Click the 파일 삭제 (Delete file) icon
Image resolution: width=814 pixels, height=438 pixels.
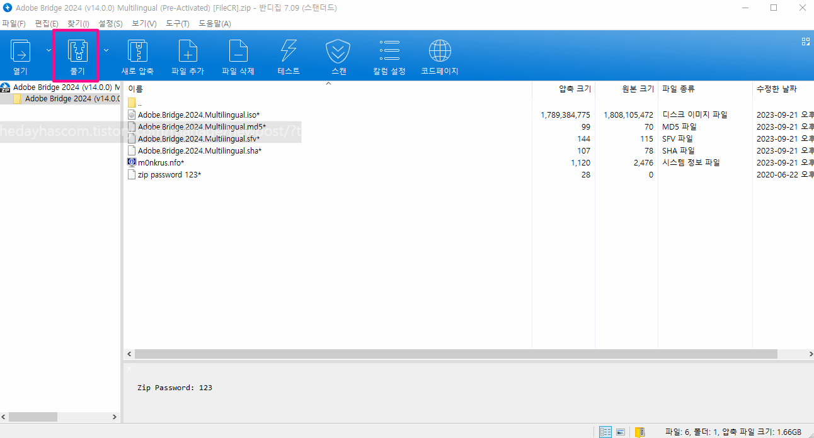tap(238, 50)
